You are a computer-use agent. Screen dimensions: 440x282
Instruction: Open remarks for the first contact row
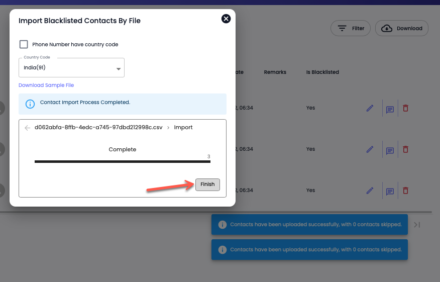tap(390, 109)
